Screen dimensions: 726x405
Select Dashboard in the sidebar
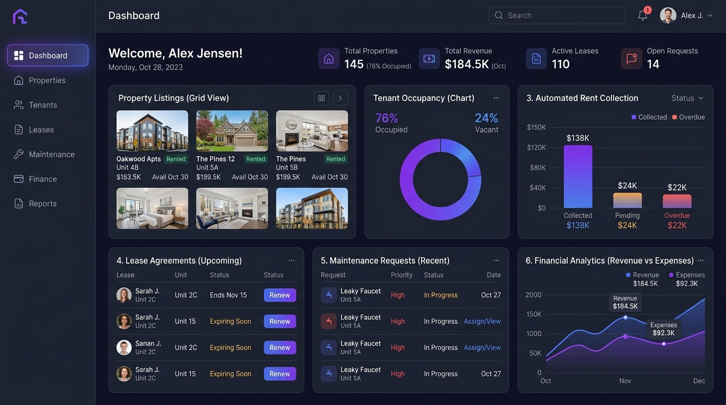pyautogui.click(x=47, y=55)
